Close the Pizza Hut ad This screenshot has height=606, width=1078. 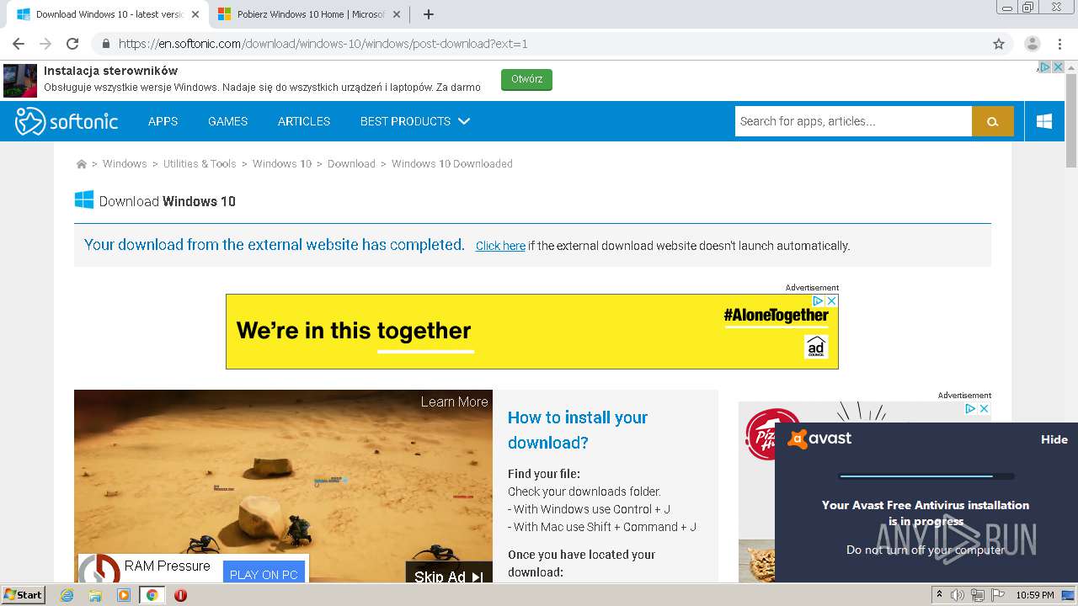pos(983,408)
